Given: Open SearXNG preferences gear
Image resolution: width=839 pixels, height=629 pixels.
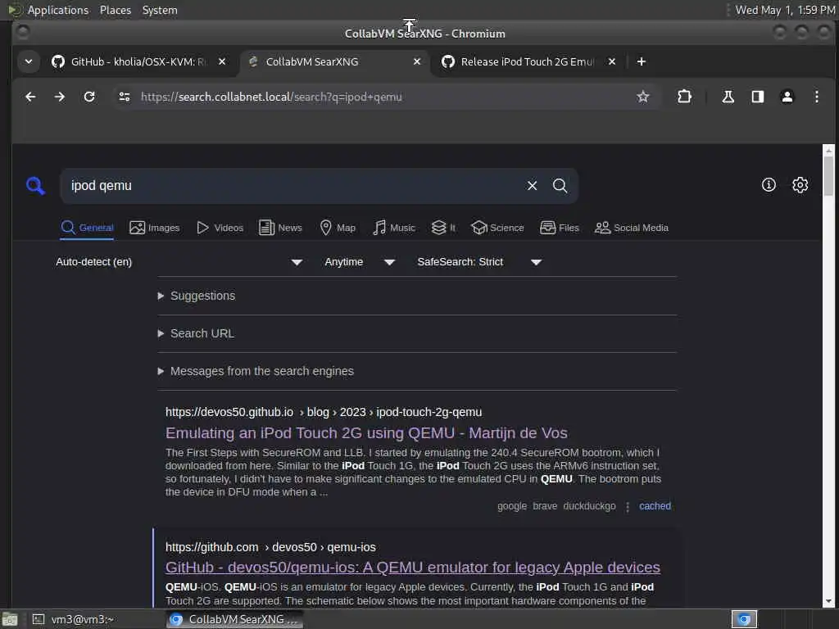Looking at the screenshot, I should [800, 185].
